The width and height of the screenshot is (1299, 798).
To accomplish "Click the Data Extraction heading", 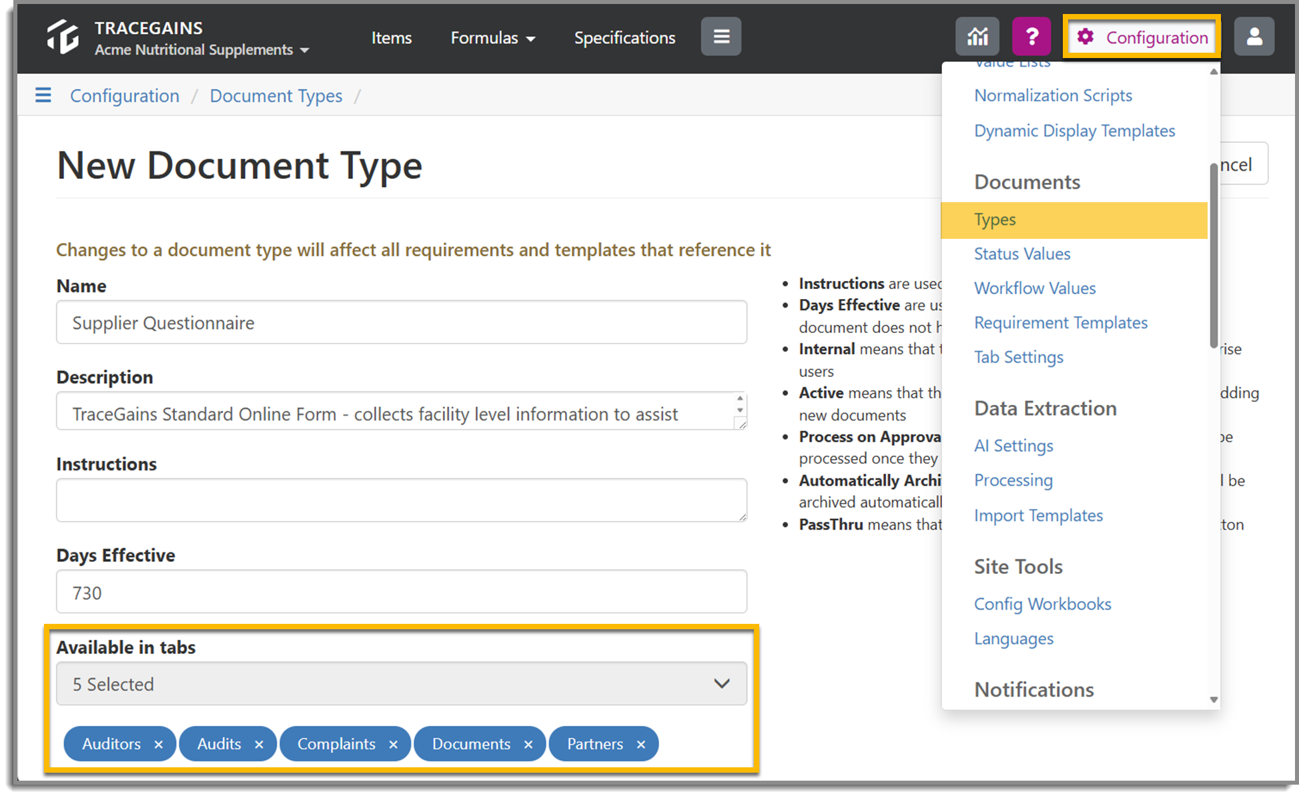I will [x=1045, y=408].
